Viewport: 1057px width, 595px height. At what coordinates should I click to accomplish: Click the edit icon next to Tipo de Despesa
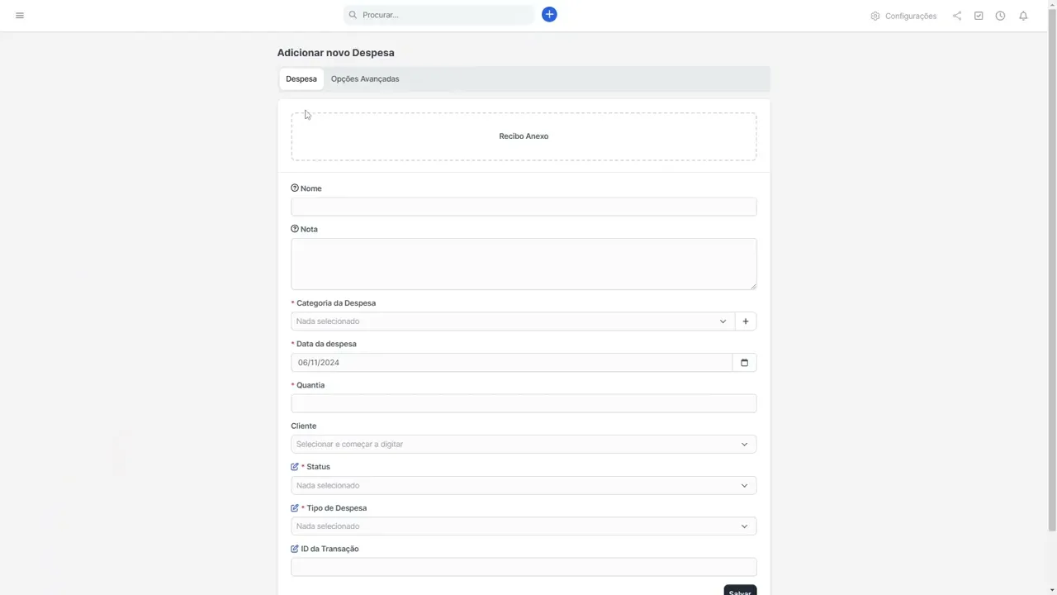[x=295, y=508]
